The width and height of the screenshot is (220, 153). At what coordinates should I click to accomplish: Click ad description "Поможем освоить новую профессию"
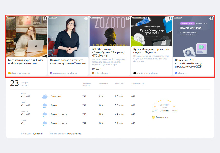151,59
